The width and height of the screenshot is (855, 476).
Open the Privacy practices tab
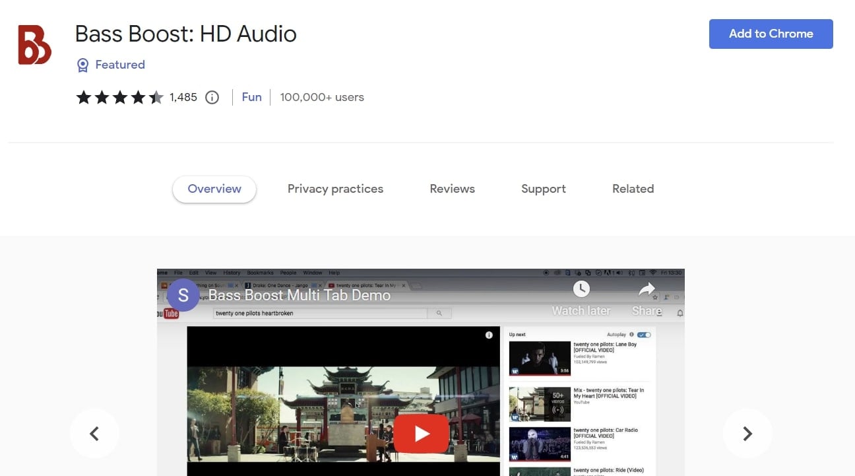click(x=335, y=189)
